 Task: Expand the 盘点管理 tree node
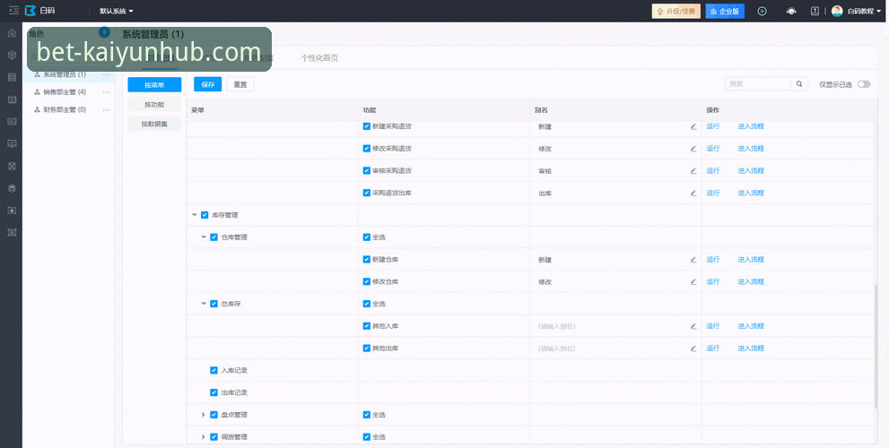[x=204, y=415]
